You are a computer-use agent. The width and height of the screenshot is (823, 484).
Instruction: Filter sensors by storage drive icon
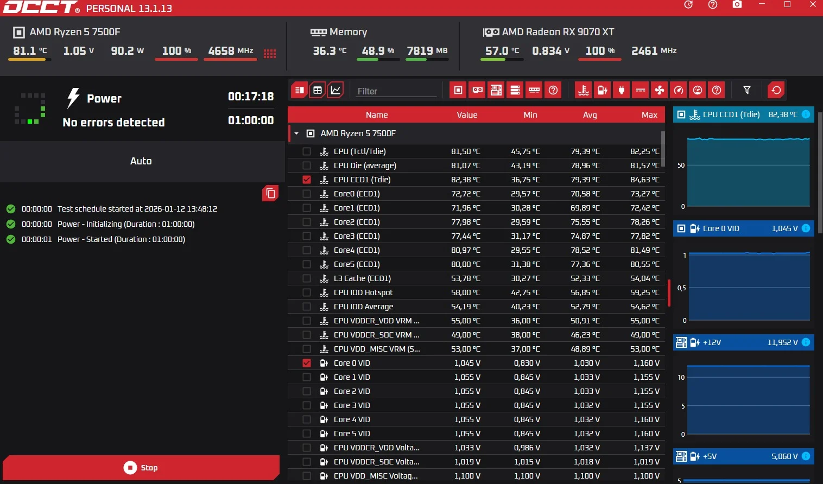(x=515, y=90)
